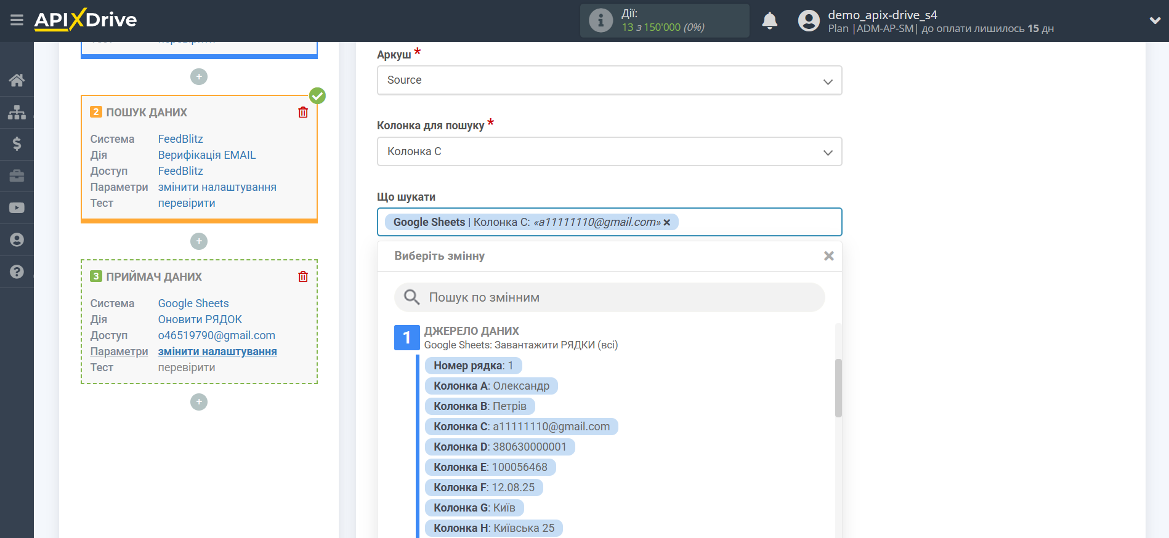The height and width of the screenshot is (538, 1169).
Task: Click перевірити in ПОШУК ДАНИХ block
Action: click(187, 203)
